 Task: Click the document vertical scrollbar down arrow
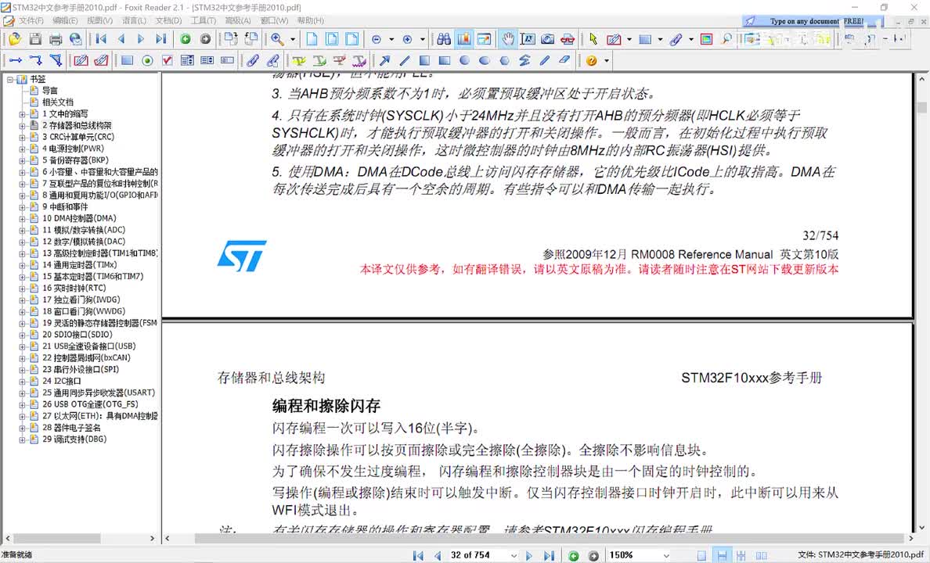pos(921,528)
